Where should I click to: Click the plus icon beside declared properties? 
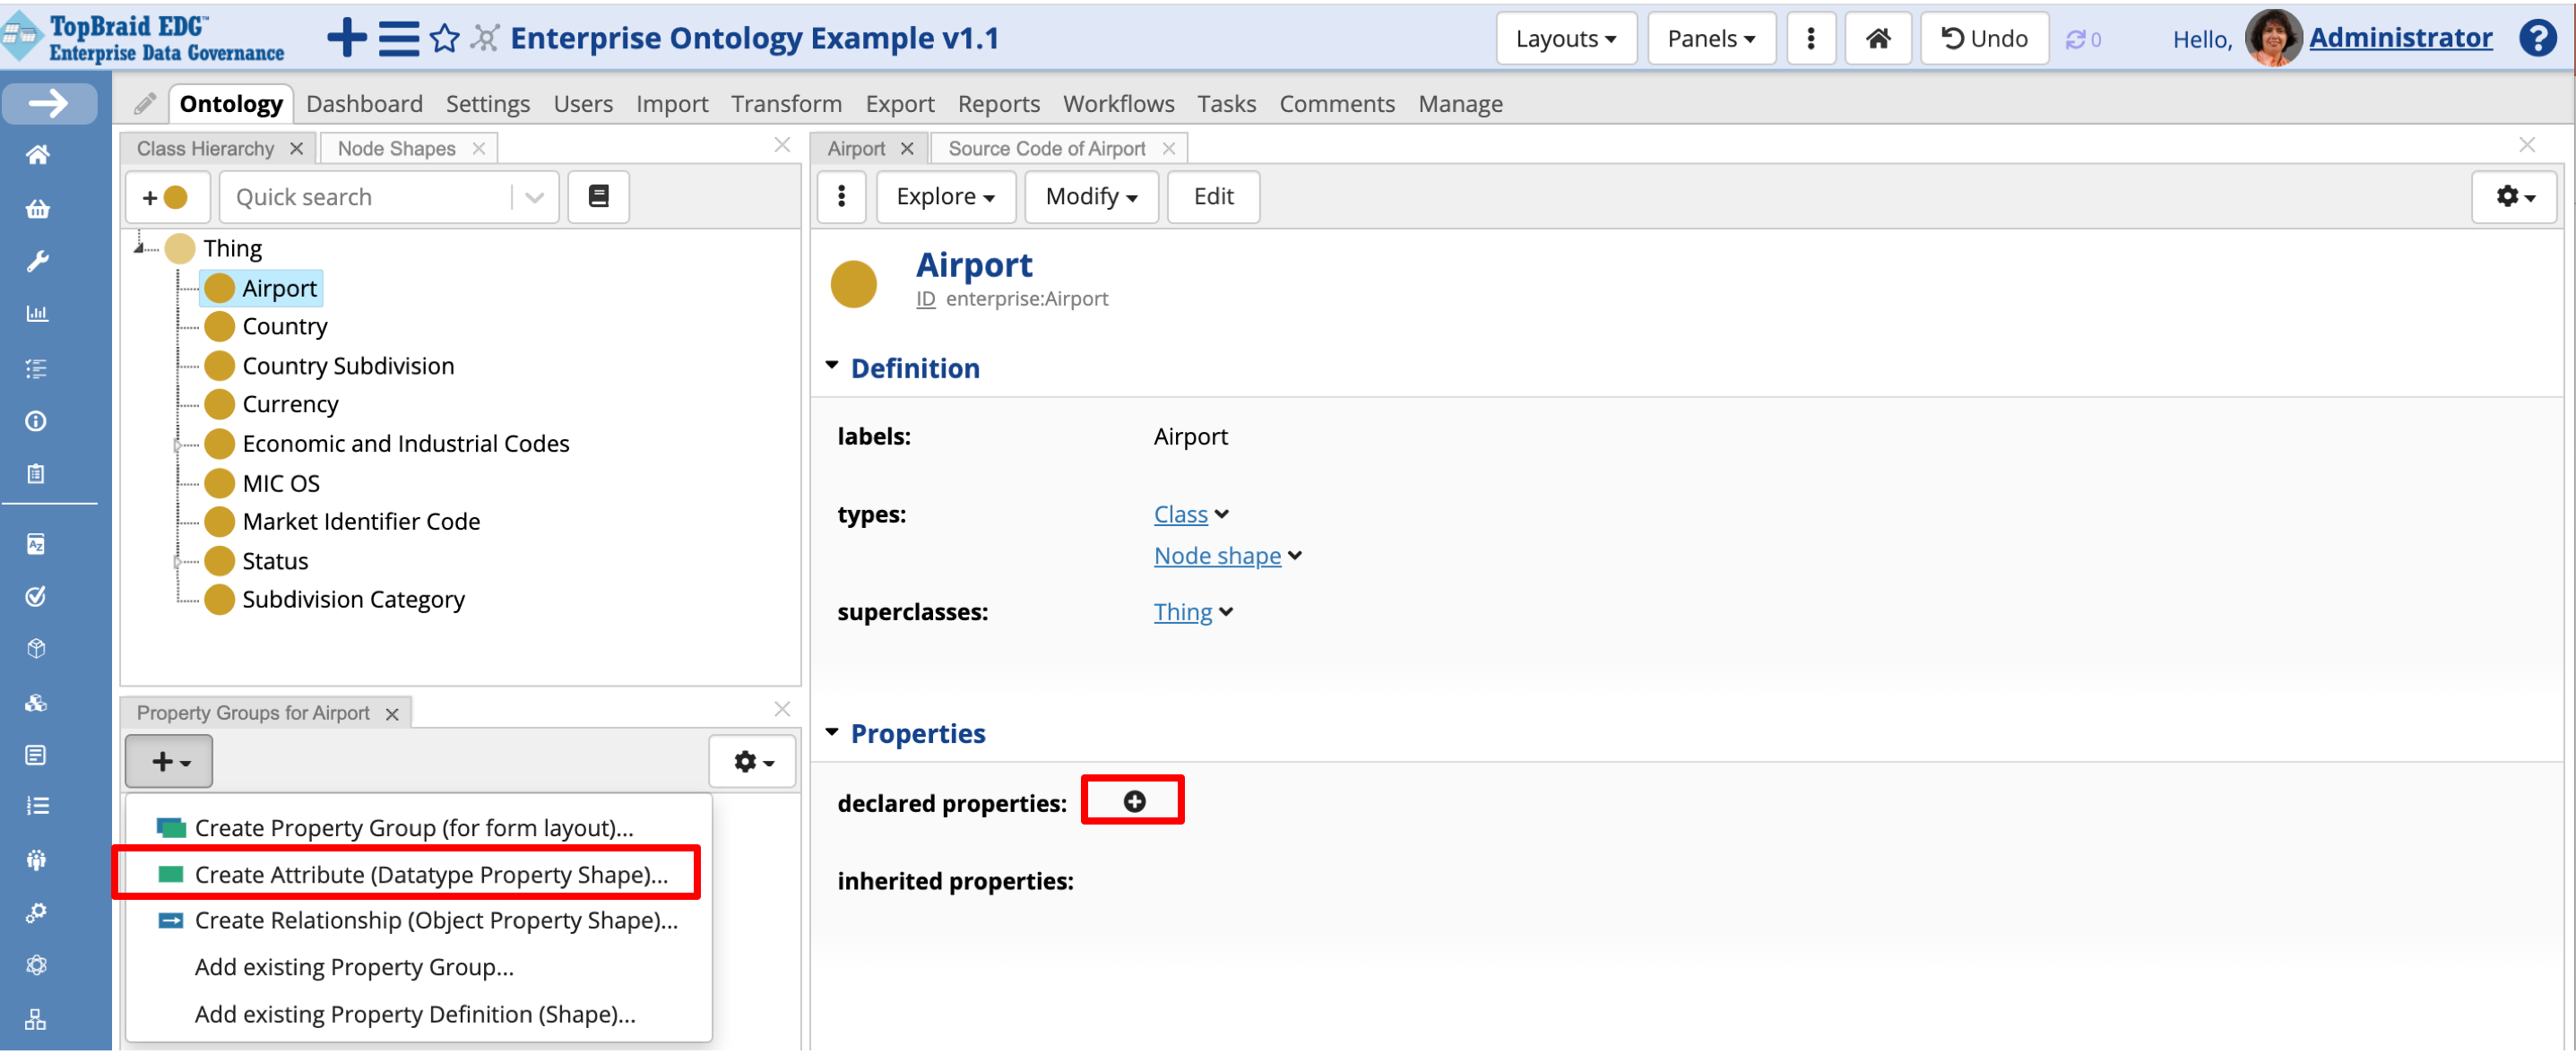(1134, 802)
